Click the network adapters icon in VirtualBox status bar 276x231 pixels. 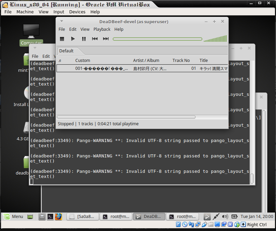click(x=198, y=224)
